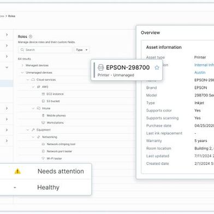Click the Cloud services cloud icon
Viewport: 214px width, 214px height.
[x=33, y=80]
